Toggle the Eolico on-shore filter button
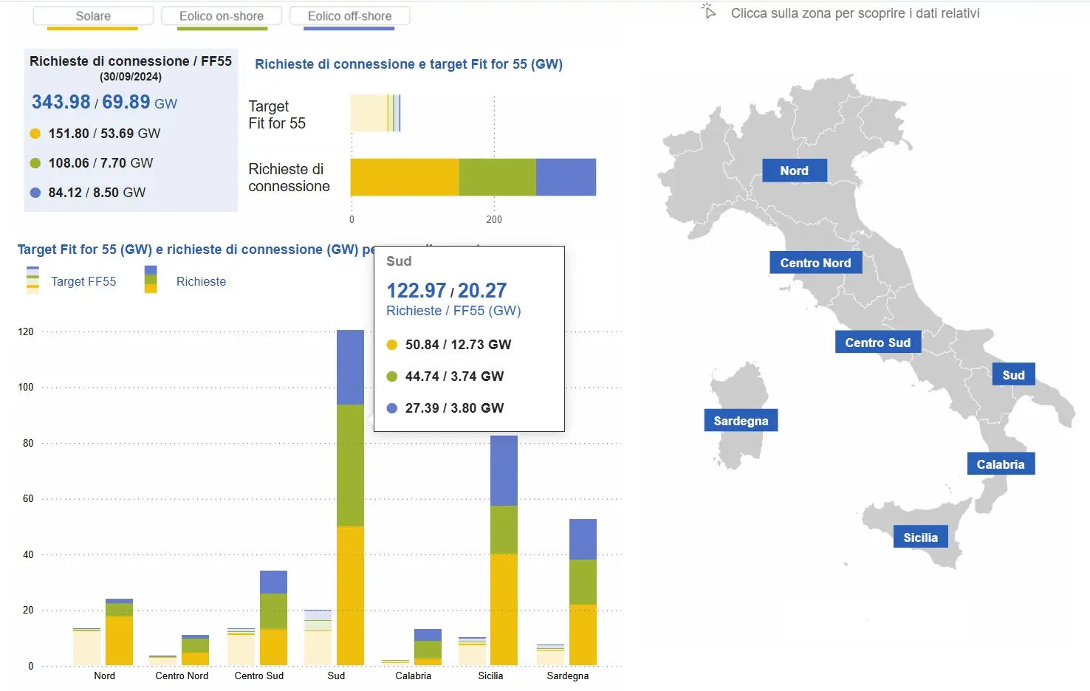Screen dimensions: 1090x691 tap(222, 16)
